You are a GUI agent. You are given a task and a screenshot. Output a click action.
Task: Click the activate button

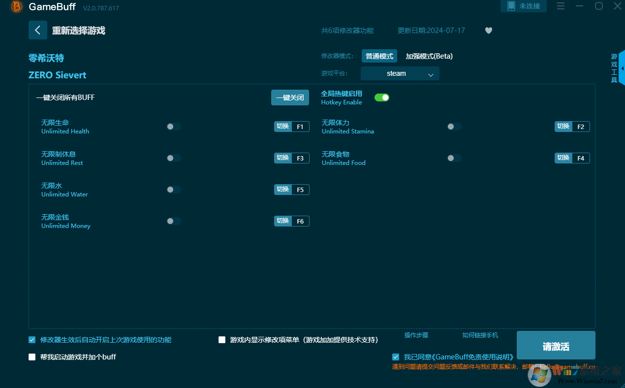[x=556, y=346]
